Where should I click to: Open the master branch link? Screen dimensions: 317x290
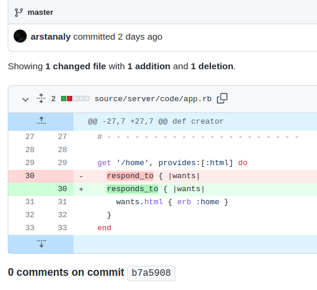point(40,12)
